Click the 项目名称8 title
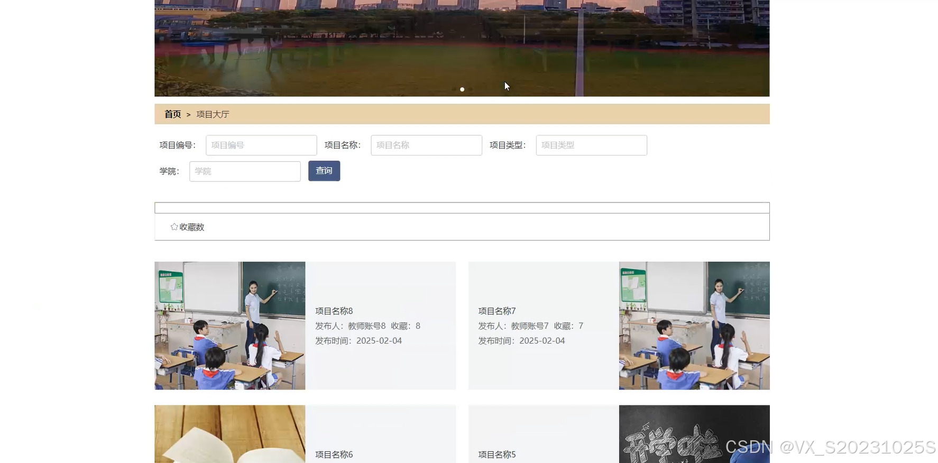 coord(334,311)
